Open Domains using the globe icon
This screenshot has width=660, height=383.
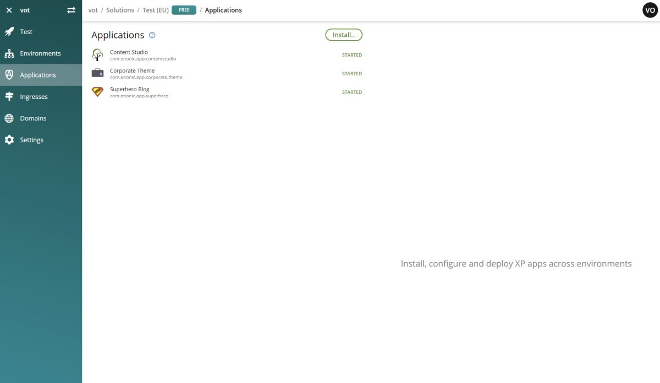(9, 118)
